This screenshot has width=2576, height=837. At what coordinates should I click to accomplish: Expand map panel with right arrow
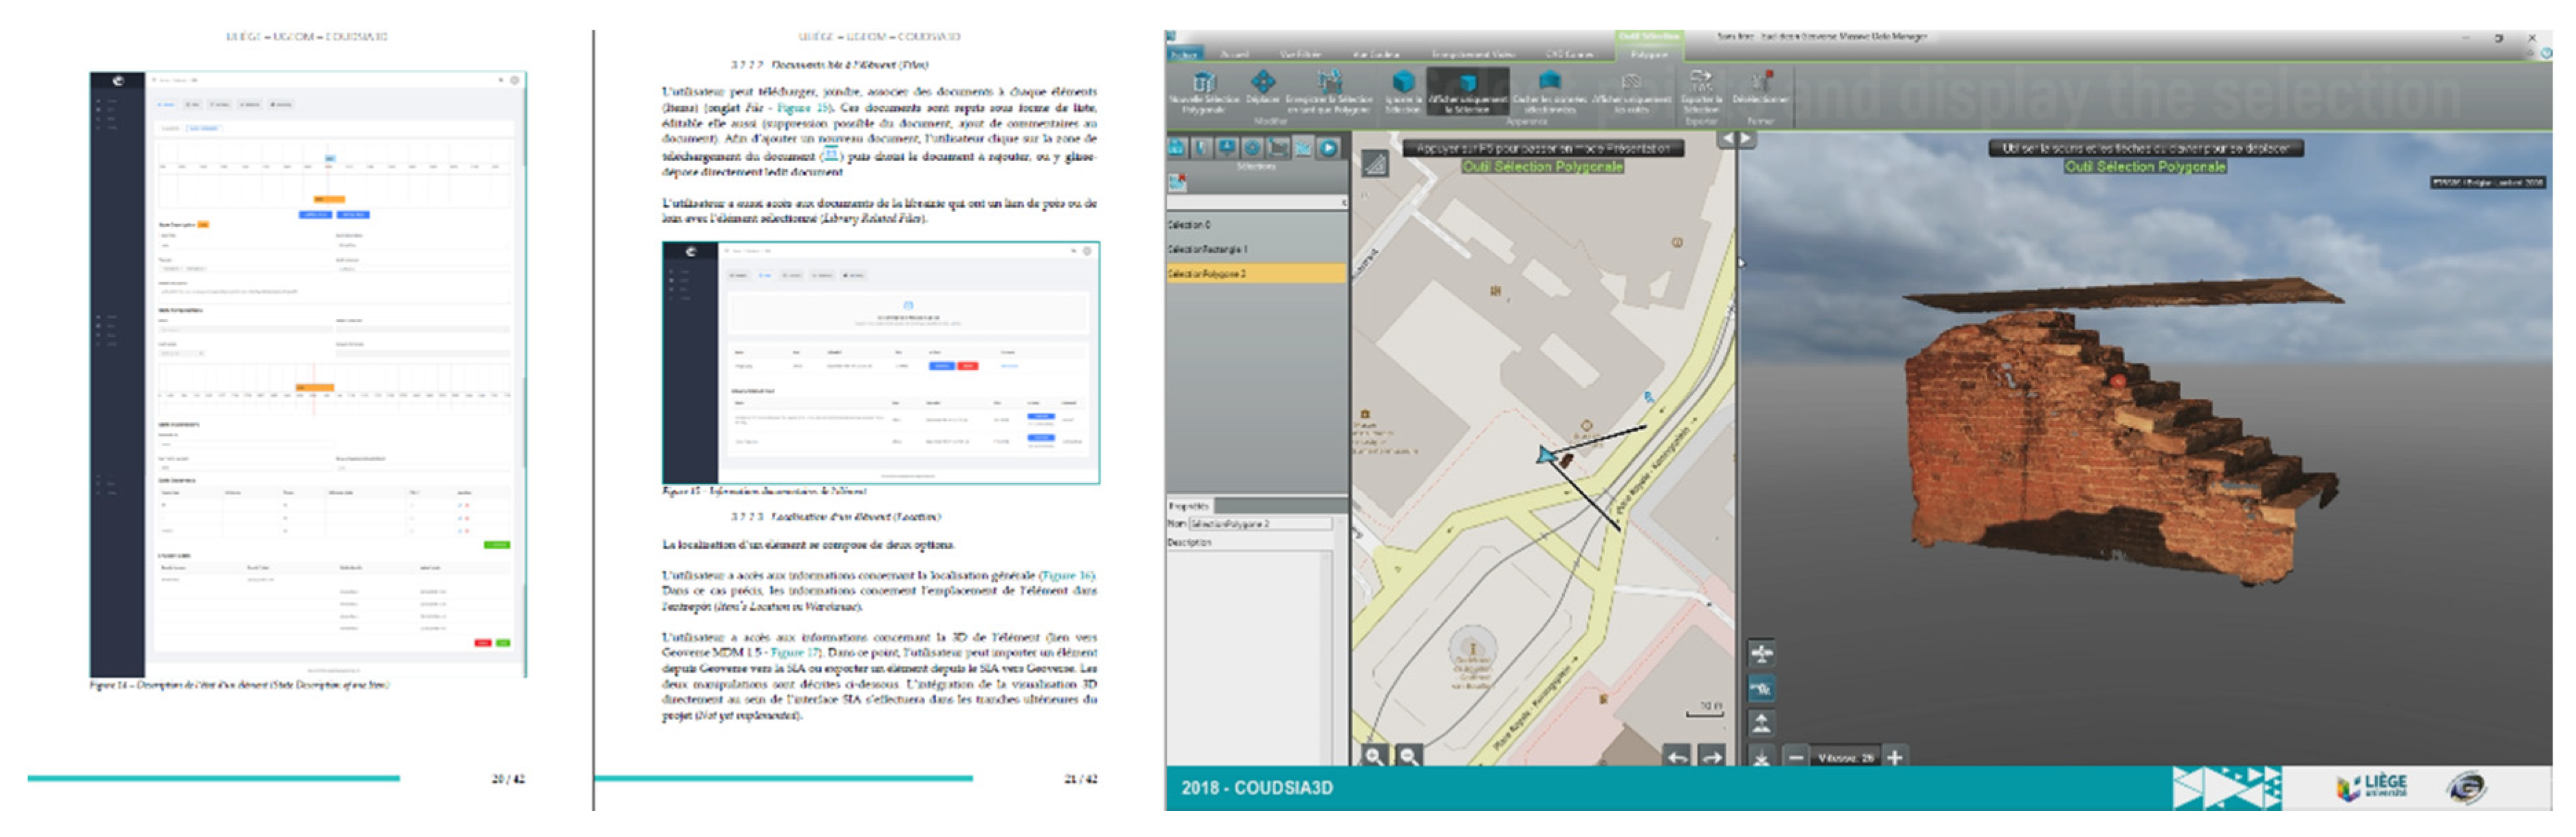coord(1746,139)
